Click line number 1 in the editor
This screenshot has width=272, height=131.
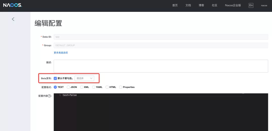click(x=60, y=95)
